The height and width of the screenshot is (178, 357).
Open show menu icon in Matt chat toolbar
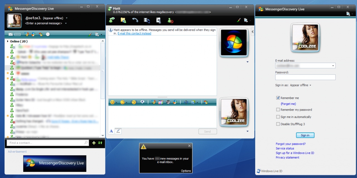246,20
